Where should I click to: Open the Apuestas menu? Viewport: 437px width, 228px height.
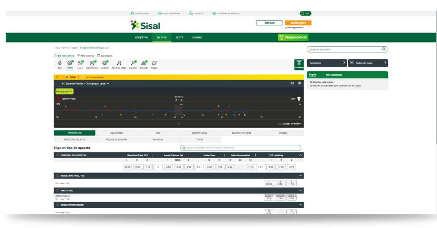[141, 37]
